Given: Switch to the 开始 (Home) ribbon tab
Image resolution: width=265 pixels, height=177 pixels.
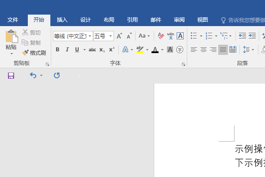Looking at the screenshot, I should (x=39, y=20).
